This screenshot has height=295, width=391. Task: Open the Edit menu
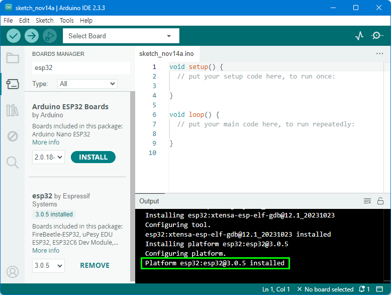point(24,21)
